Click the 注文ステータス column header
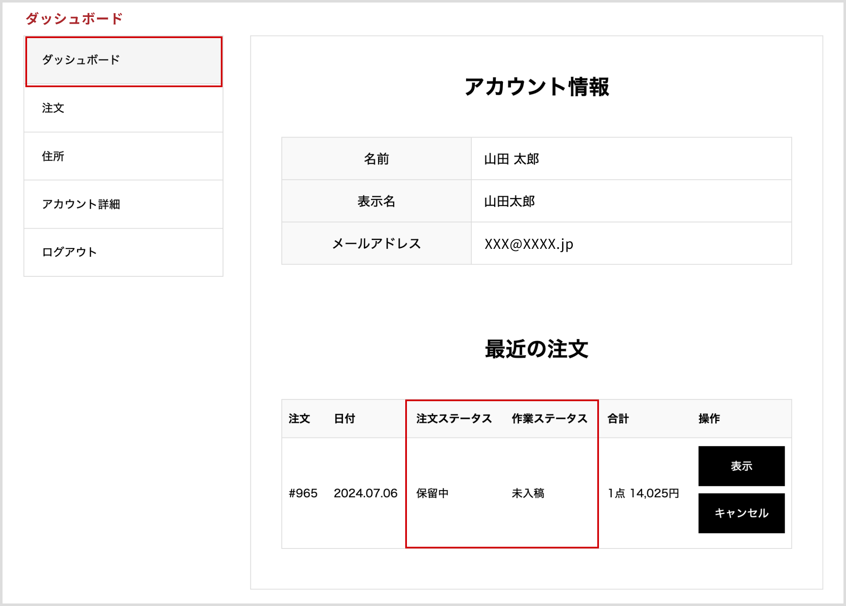Image resolution: width=846 pixels, height=606 pixels. pos(454,419)
